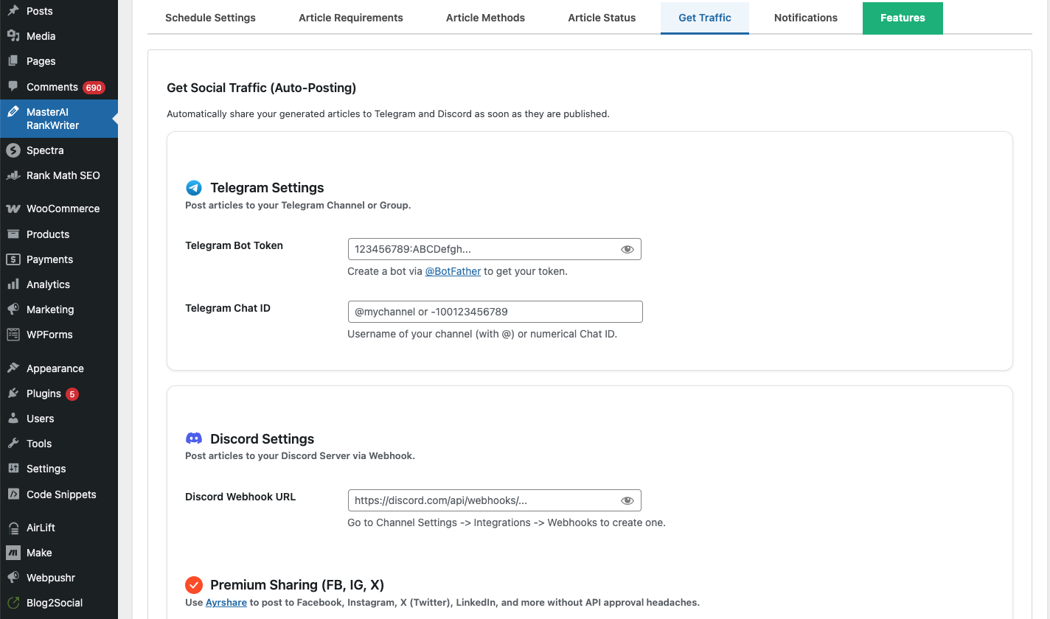Viewport: 1050px width, 619px height.
Task: Focus the Telegram Bot Token field
Action: click(495, 249)
